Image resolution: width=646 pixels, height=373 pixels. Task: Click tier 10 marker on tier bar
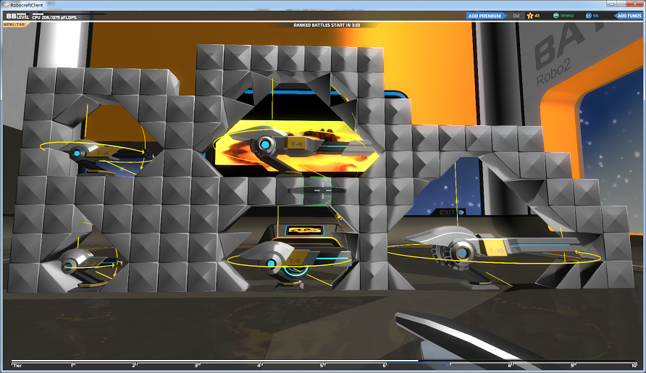tap(634, 365)
